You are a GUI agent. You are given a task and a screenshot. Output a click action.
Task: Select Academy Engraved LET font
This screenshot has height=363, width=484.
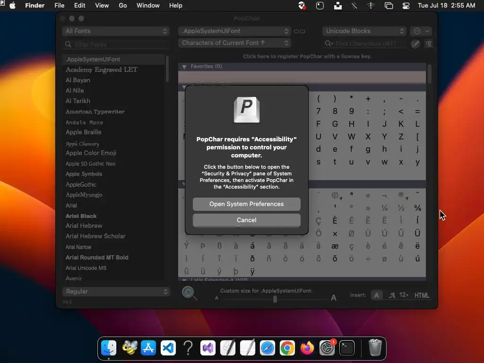102,69
